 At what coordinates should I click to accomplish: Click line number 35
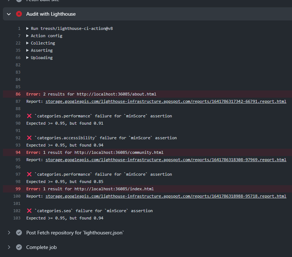click(x=18, y=50)
